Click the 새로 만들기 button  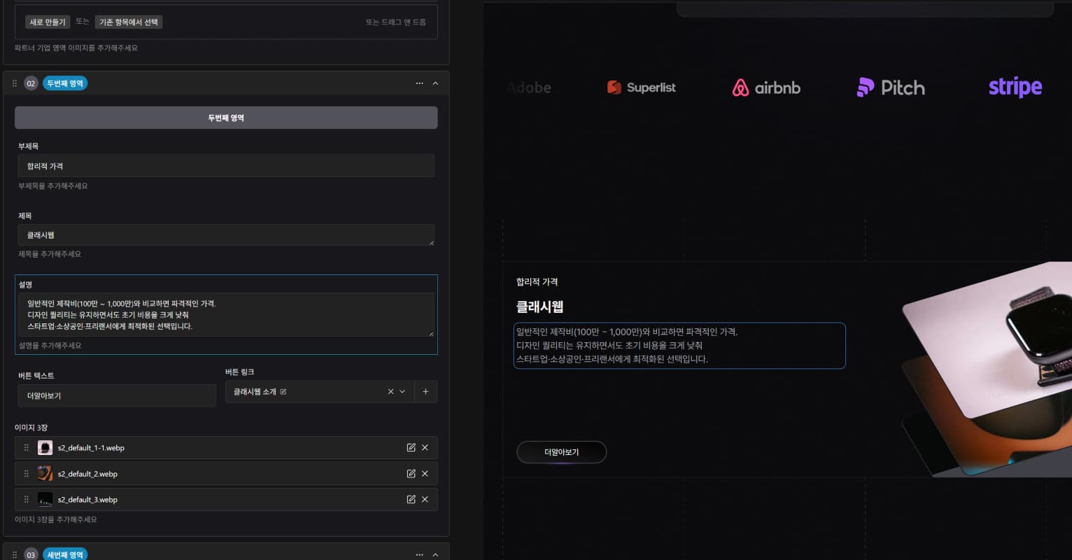(x=48, y=22)
